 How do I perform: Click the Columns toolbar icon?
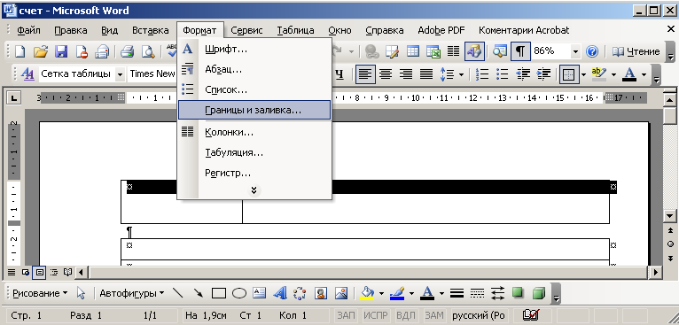coord(453,51)
